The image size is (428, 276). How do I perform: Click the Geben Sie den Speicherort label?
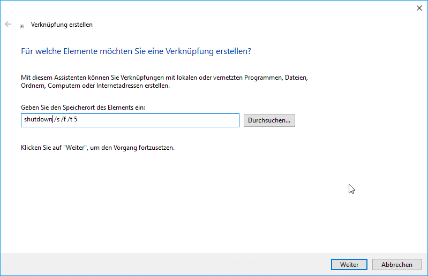coord(83,108)
